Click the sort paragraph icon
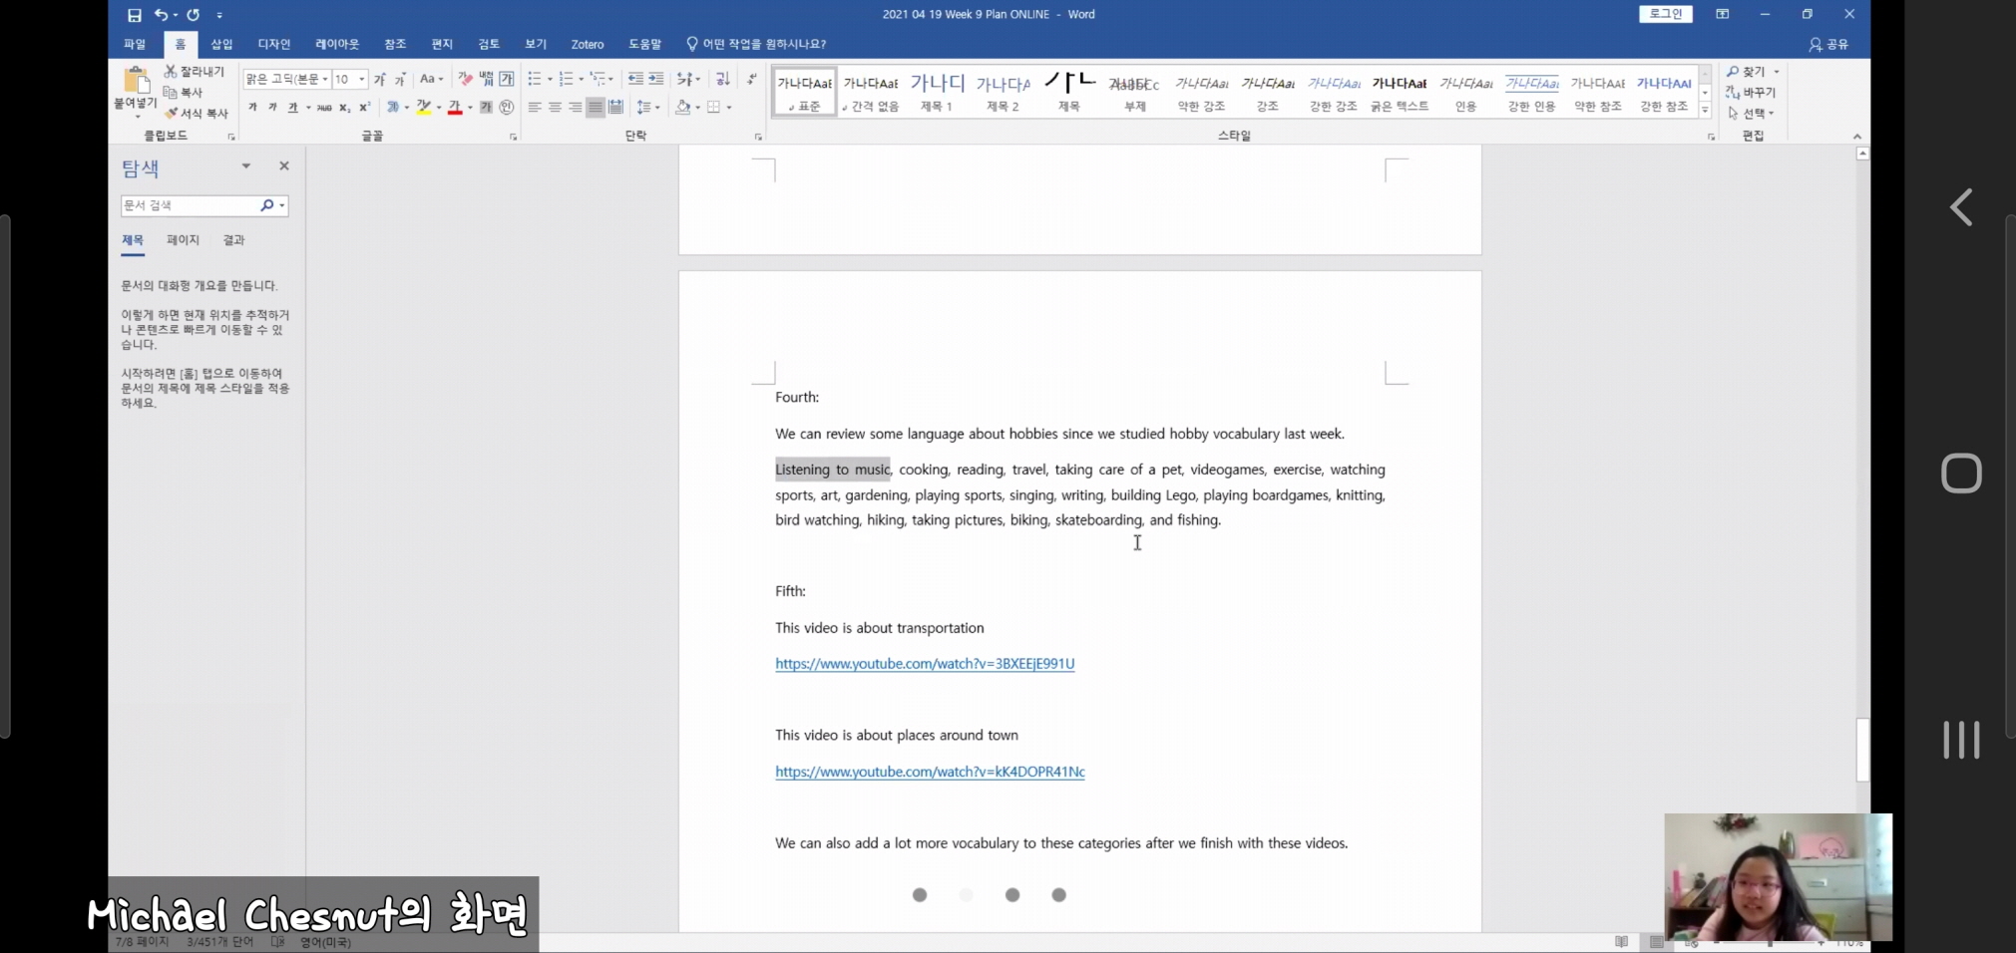The image size is (2016, 953). coord(723,79)
